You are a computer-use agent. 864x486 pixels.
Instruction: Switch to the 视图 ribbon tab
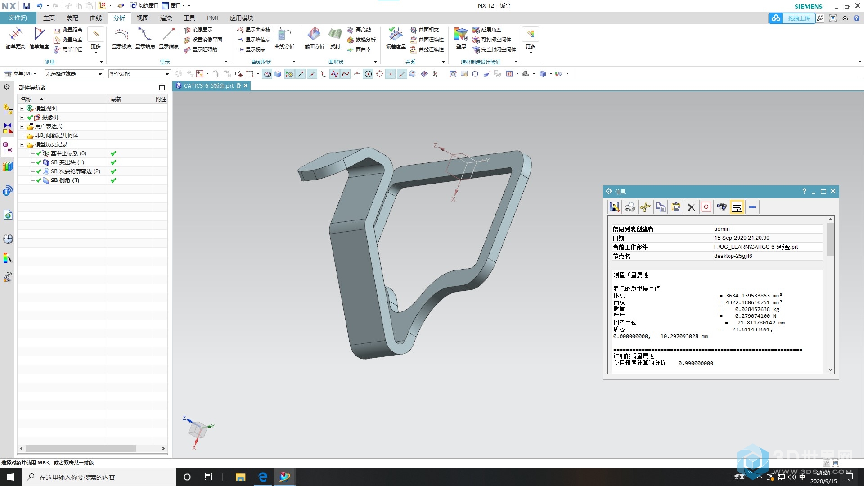143,18
